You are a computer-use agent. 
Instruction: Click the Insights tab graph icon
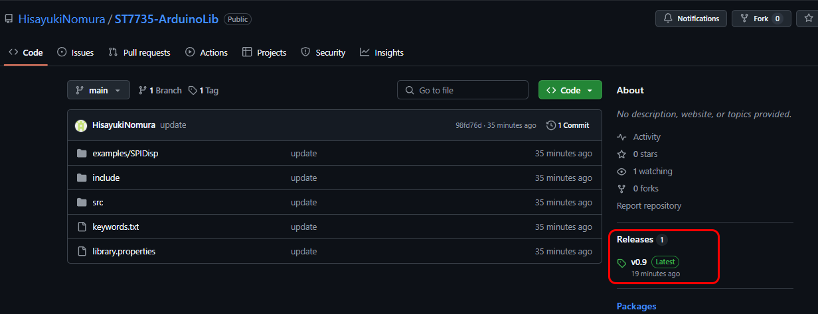pyautogui.click(x=365, y=52)
